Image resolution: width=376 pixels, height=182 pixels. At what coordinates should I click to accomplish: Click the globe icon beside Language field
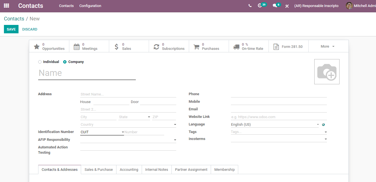coord(324,125)
